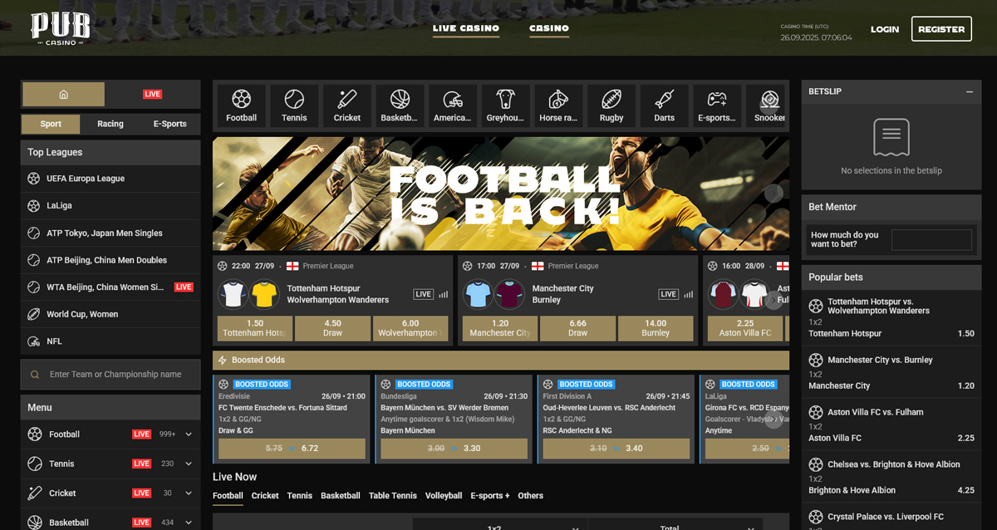Image resolution: width=997 pixels, height=530 pixels.
Task: Open the Horse racing icon
Action: point(558,106)
